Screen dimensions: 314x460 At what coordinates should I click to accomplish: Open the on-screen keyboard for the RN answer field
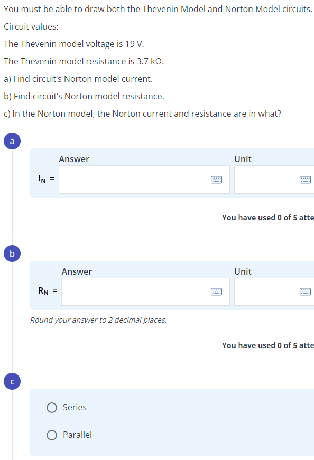coord(216,292)
